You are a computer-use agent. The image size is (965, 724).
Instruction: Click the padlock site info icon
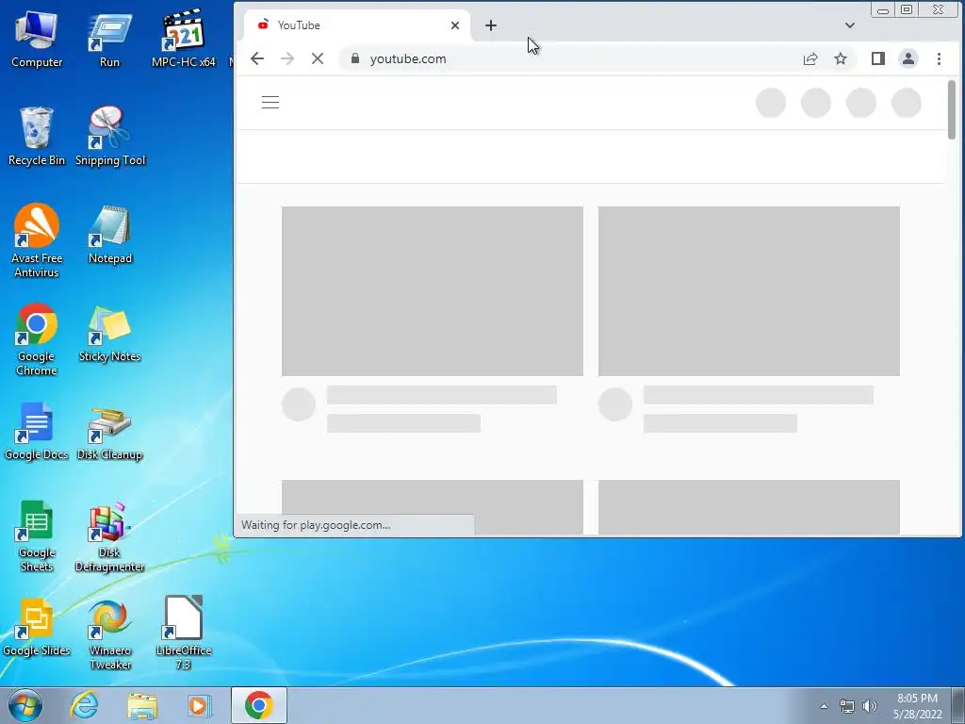click(355, 58)
